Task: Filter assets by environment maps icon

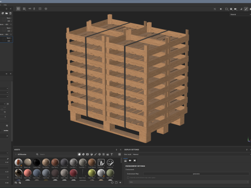Action: [108, 154]
